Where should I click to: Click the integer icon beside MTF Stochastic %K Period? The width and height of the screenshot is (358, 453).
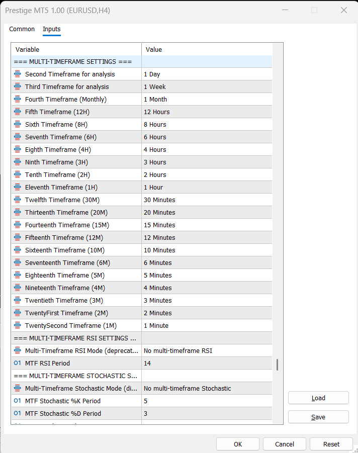17,401
